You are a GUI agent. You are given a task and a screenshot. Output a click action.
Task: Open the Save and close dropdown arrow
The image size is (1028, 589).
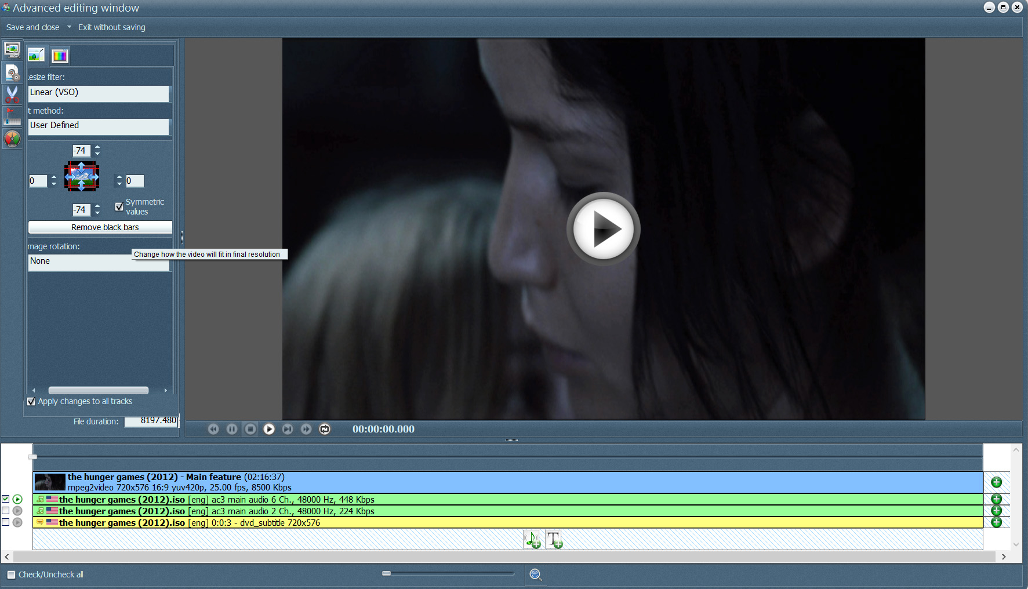coord(69,27)
